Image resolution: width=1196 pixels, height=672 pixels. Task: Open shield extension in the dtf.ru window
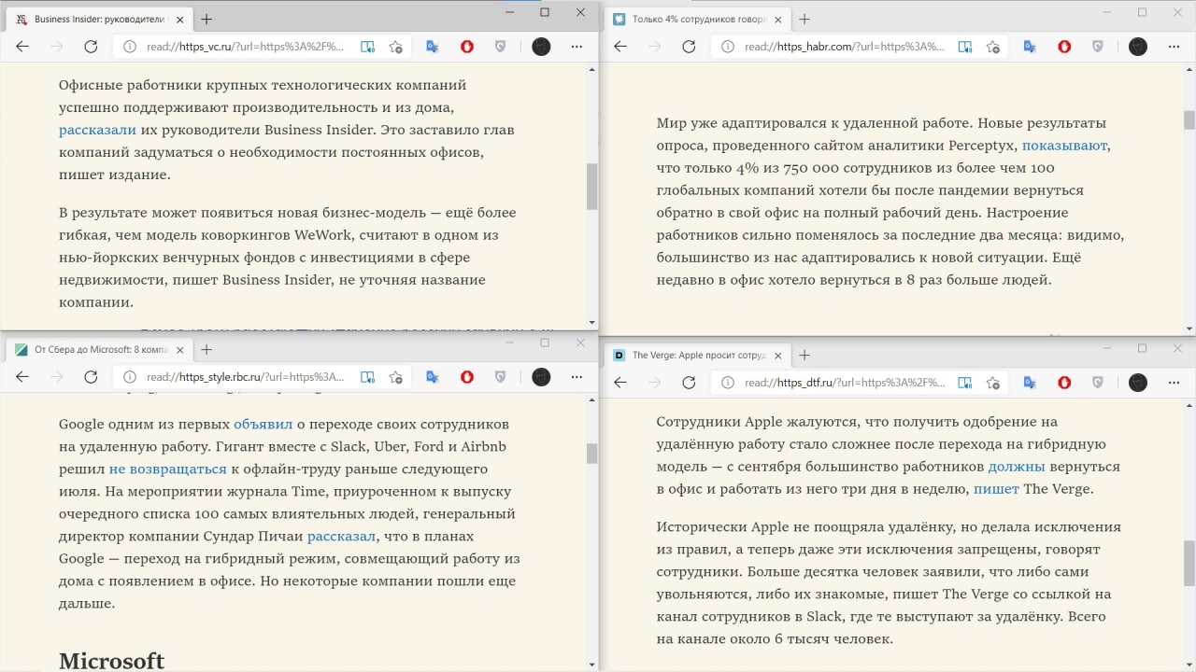[x=1098, y=383]
